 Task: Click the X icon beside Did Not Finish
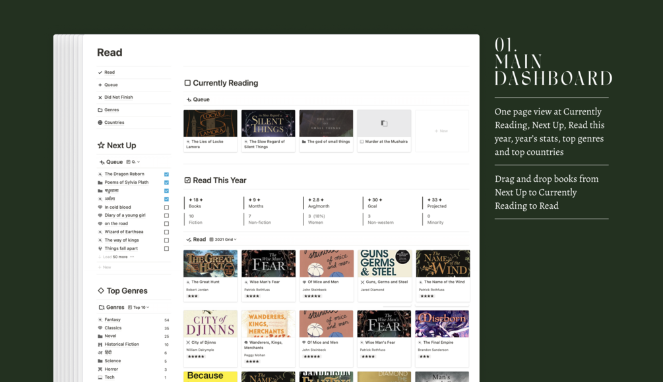pyautogui.click(x=100, y=97)
